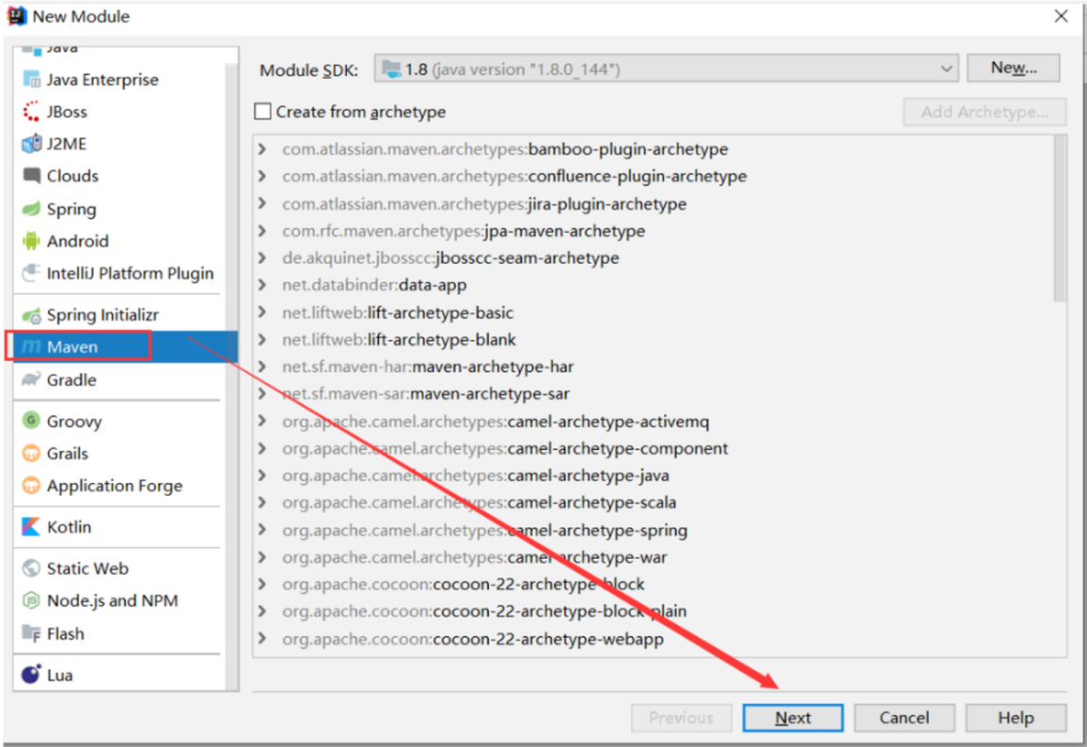The width and height of the screenshot is (1087, 747).
Task: Close the New Module dialog
Action: point(1062,16)
